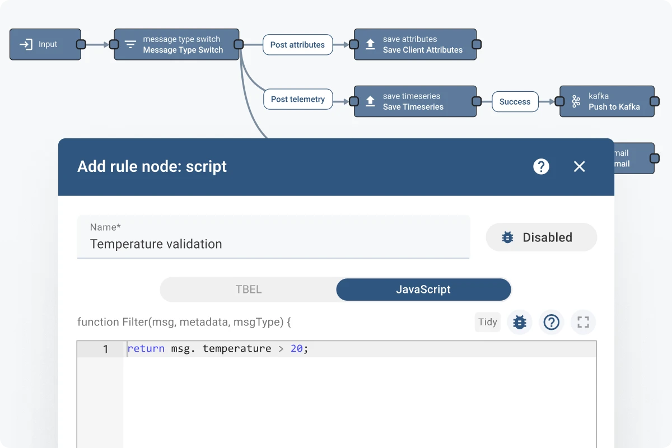Click Message Type Switch output port
Screen dimensions: 672x448
239,44
